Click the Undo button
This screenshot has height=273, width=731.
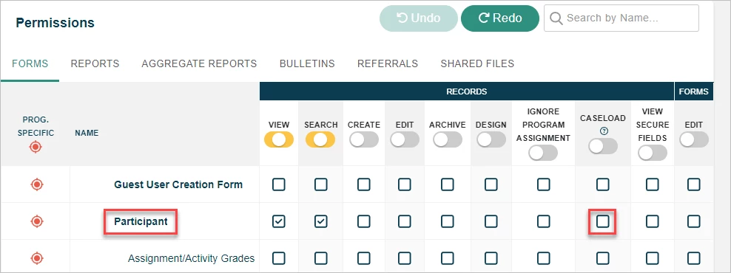tap(419, 18)
